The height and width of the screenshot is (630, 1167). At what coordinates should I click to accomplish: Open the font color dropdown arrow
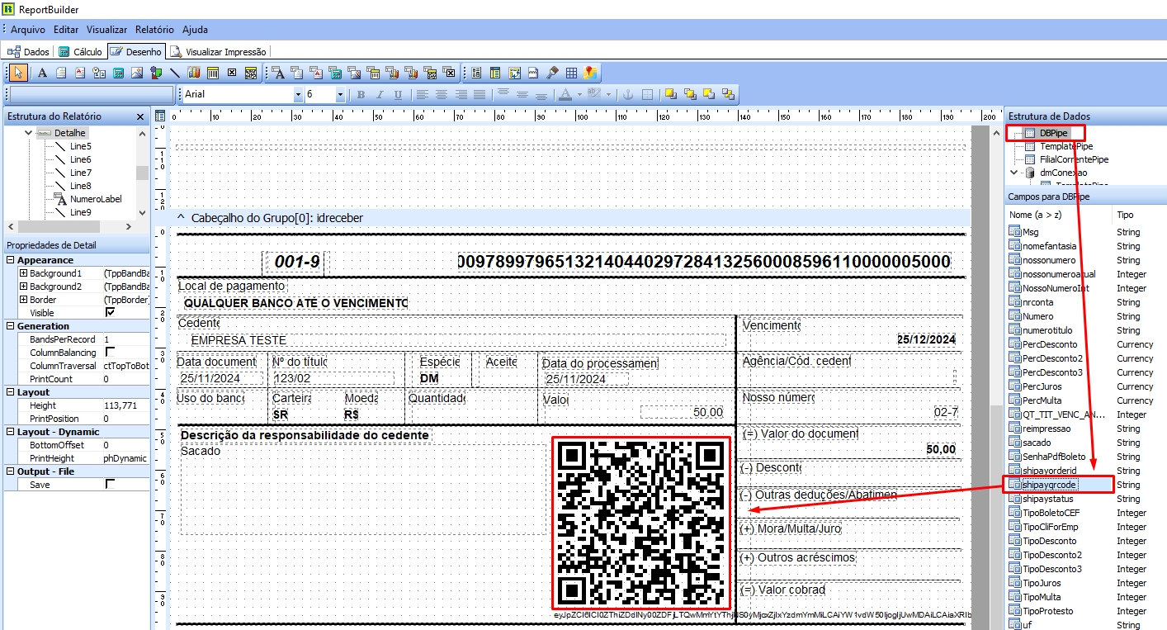coord(580,94)
